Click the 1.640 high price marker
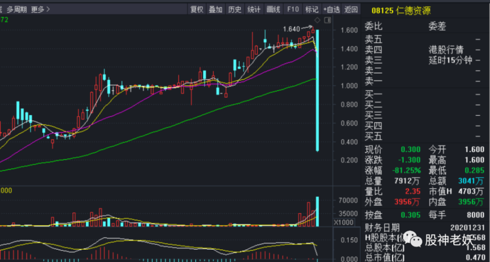This screenshot has width=490, height=262. point(291,29)
